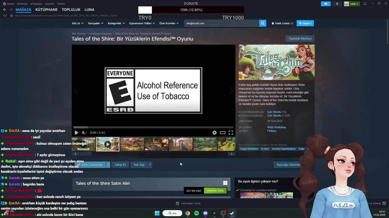
Task: Expand the Kategoriler dropdown
Action: (116, 23)
